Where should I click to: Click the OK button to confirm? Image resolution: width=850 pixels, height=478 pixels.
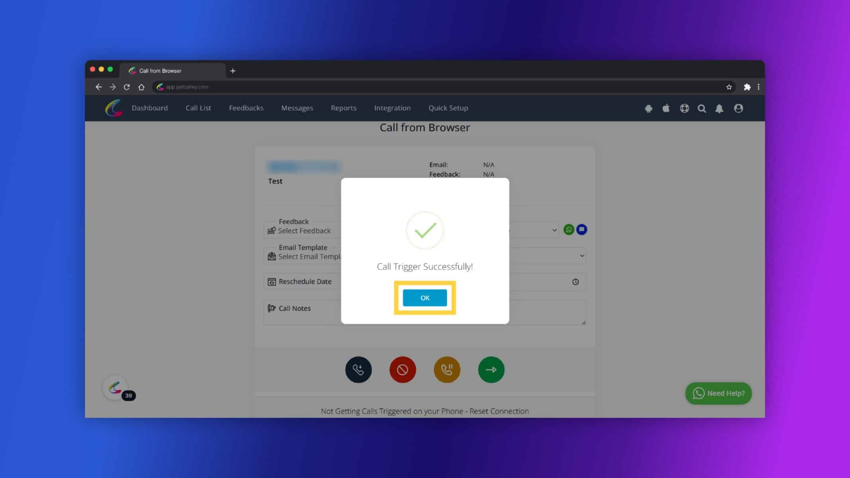[x=425, y=298]
